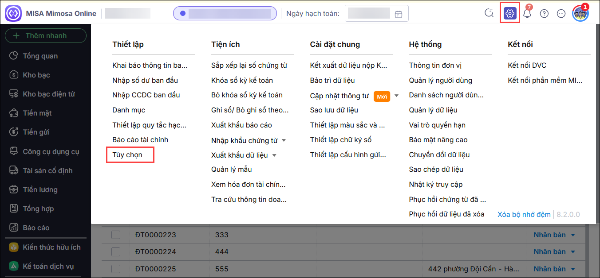Click the Xóa bộ nhớ đệm link

coord(524,214)
